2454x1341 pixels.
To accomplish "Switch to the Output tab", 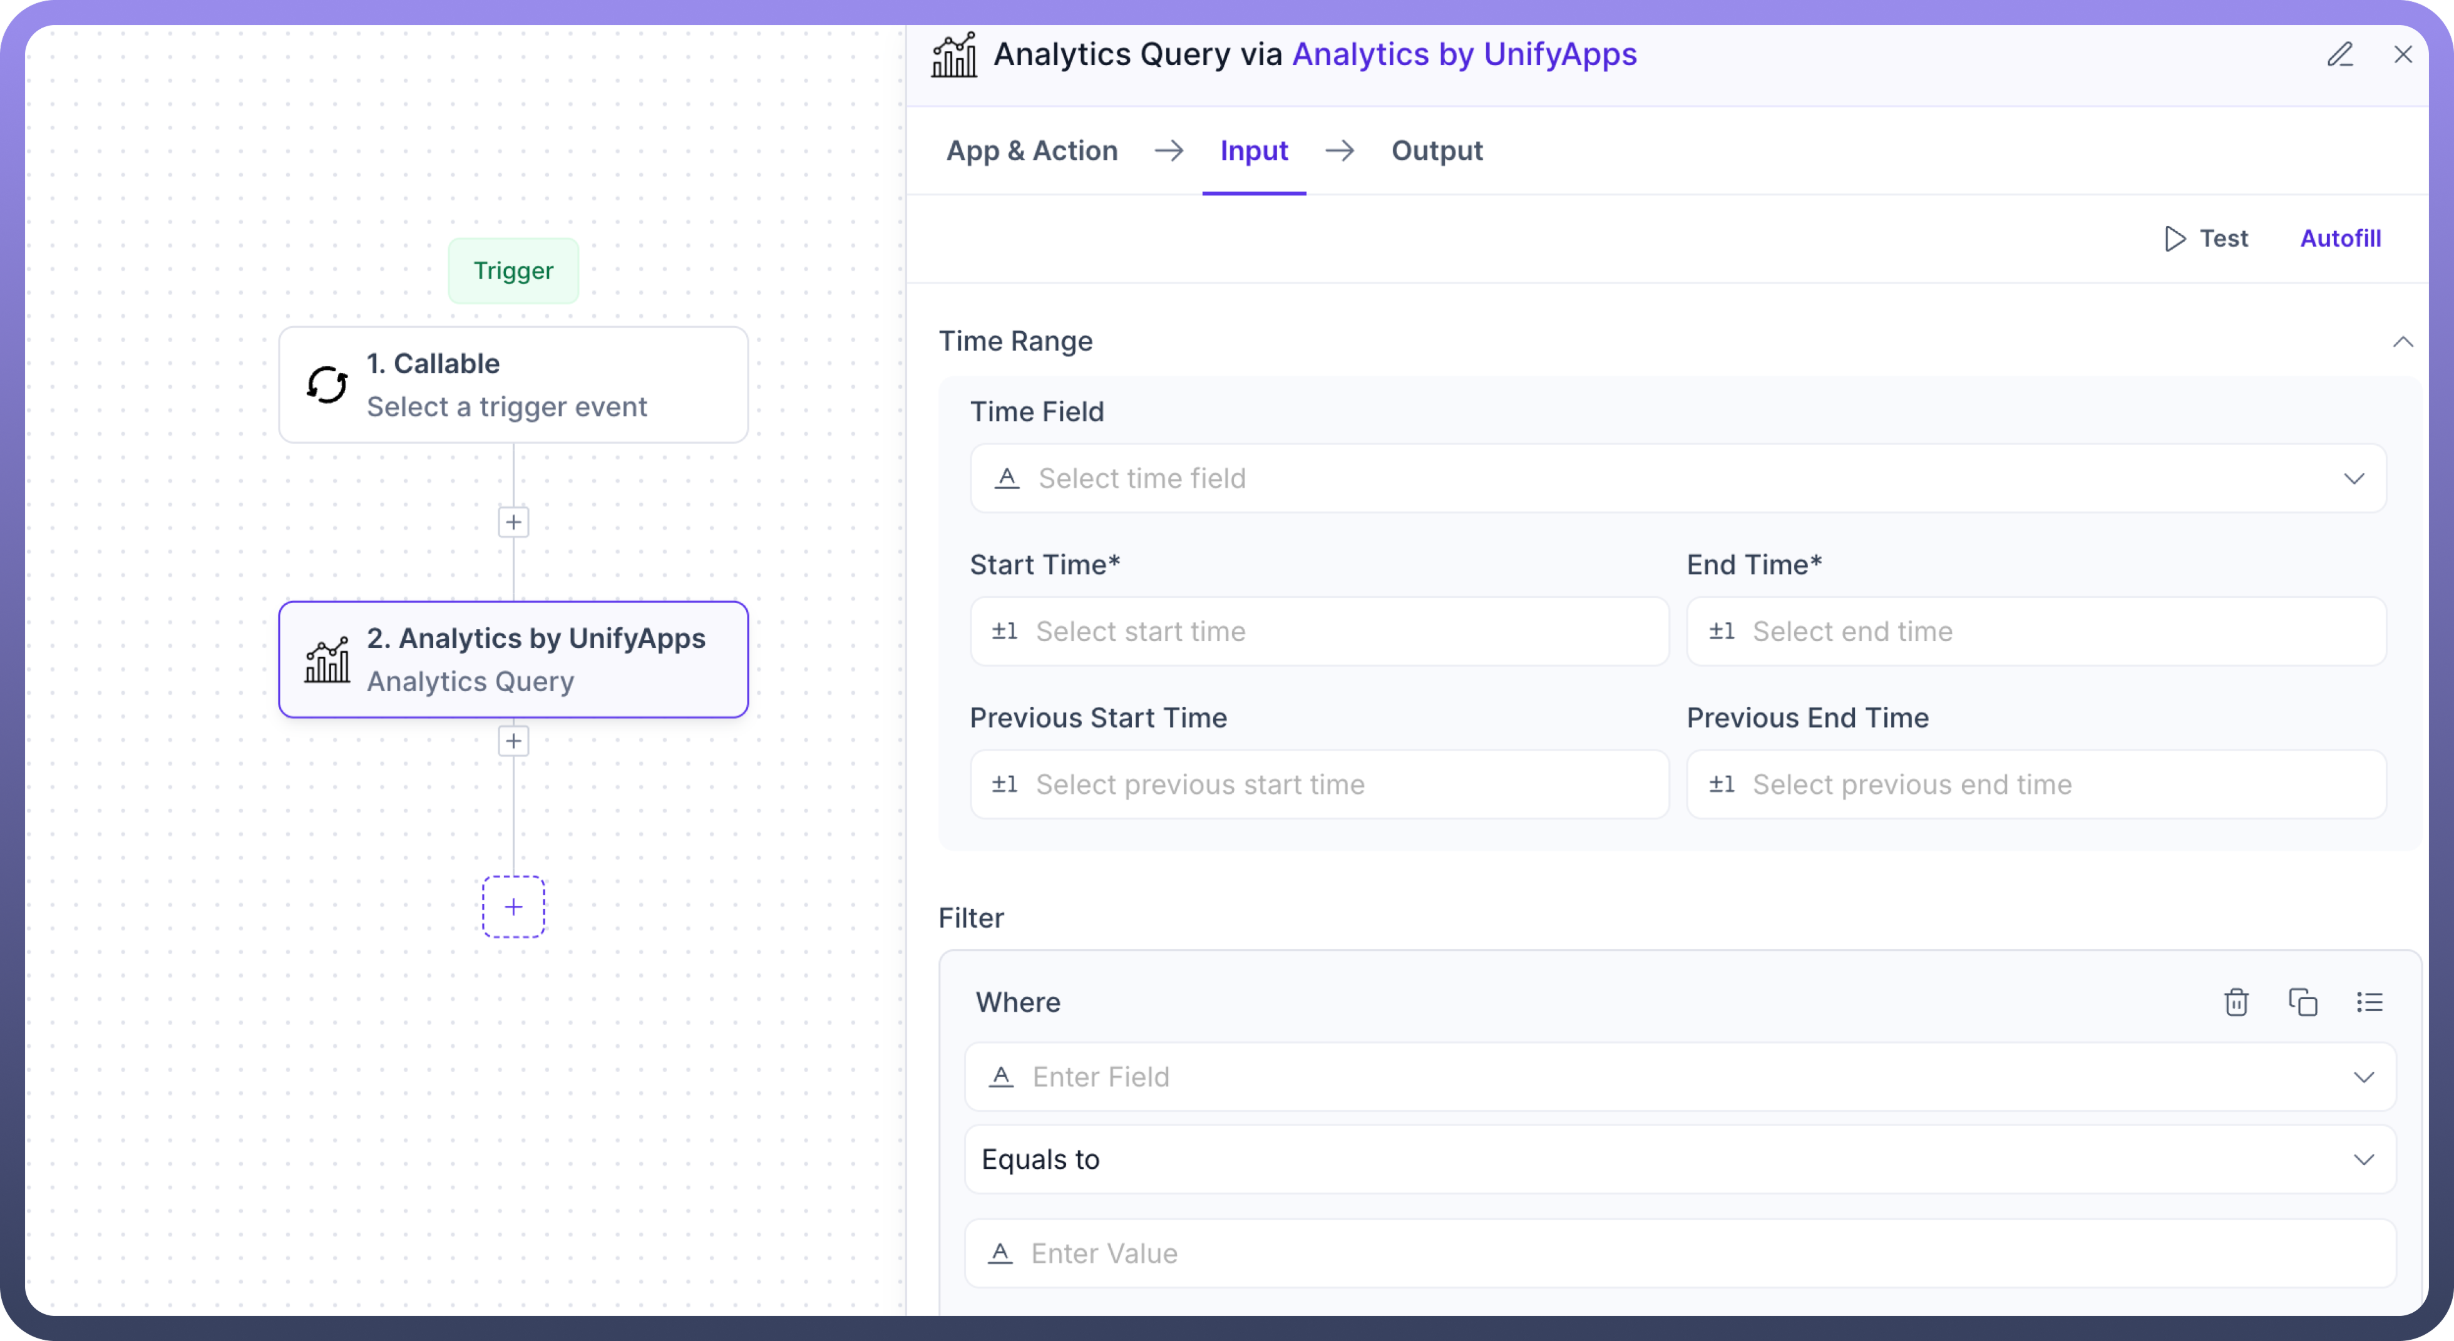I will (1437, 150).
